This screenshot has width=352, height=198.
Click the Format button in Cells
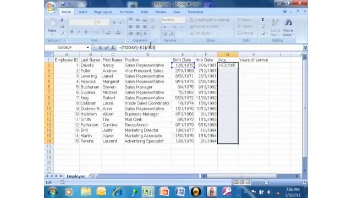coord(245,33)
